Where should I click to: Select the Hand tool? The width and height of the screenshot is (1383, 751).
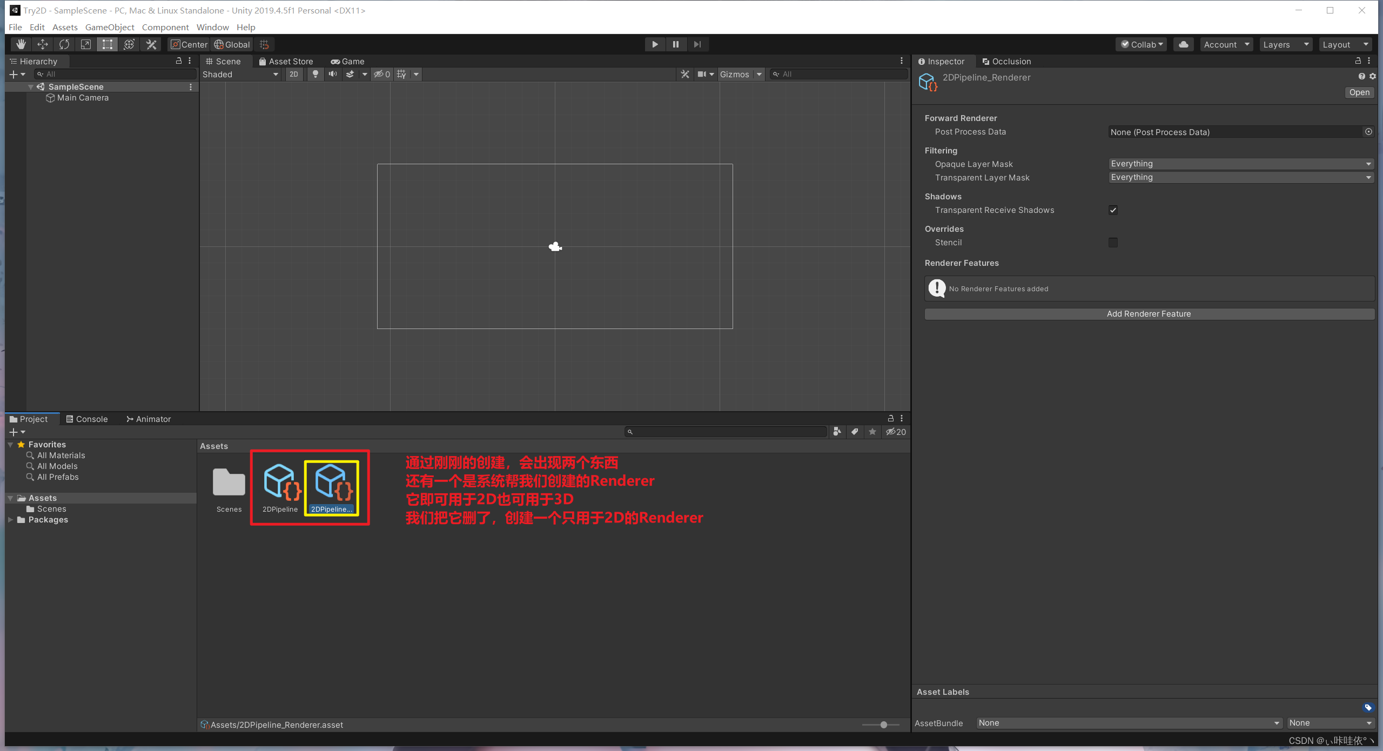click(21, 44)
